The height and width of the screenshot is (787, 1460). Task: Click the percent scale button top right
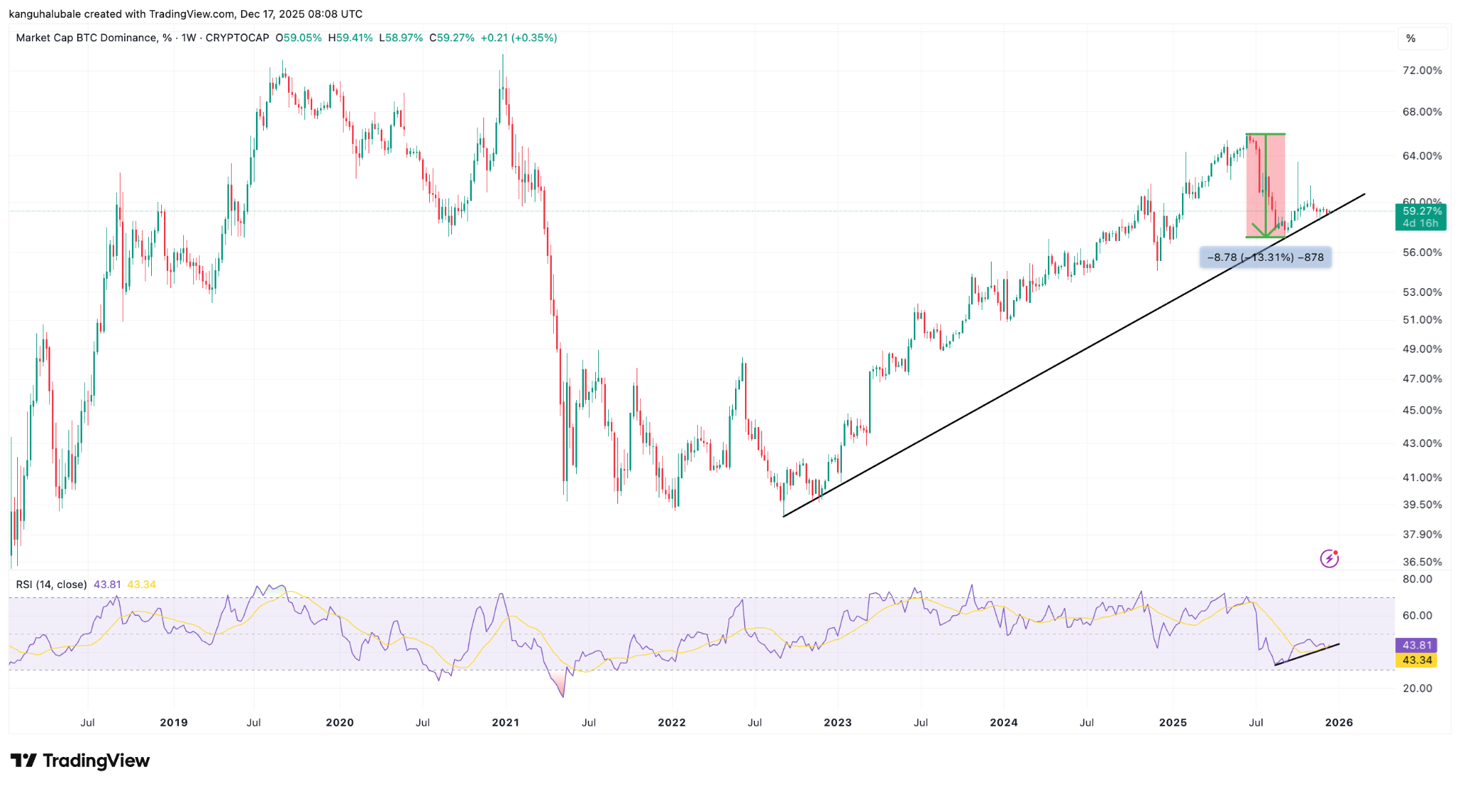pos(1411,38)
